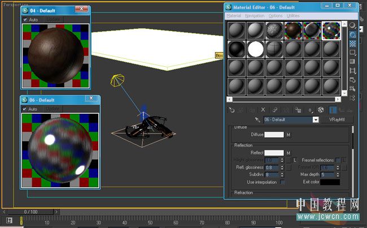Image resolution: width=367 pixels, height=228 pixels.
Task: Click the Refl. glossiness value field
Action: (272, 167)
